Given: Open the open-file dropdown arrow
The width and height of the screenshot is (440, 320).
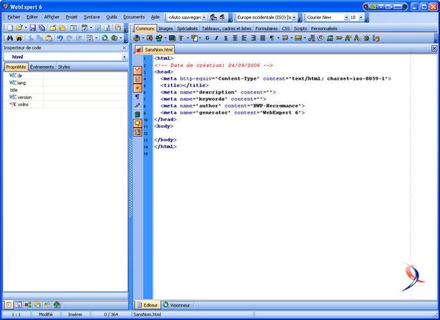Looking at the screenshot, I should [x=26, y=28].
